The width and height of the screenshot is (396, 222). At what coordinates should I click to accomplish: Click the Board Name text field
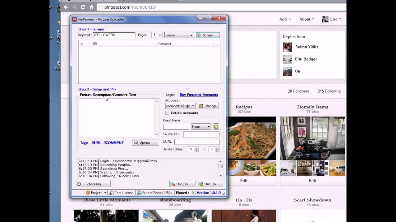(x=176, y=127)
